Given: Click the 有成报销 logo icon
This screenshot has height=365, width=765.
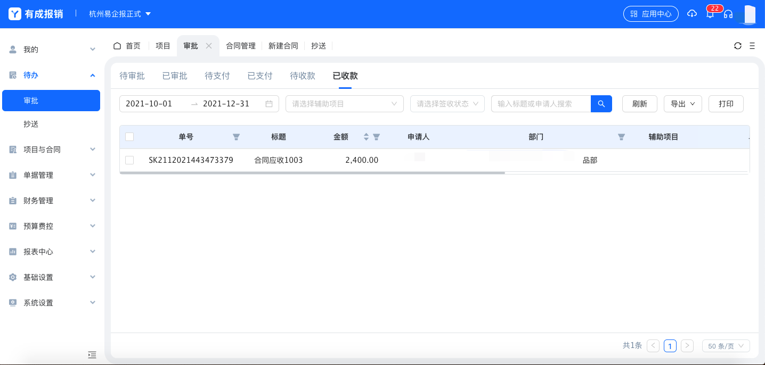Looking at the screenshot, I should coord(15,14).
